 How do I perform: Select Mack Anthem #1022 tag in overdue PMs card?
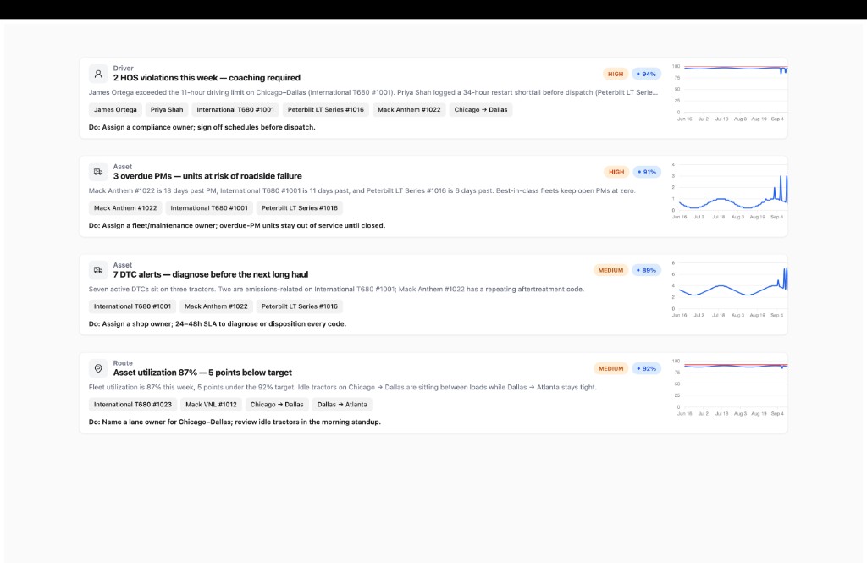point(125,208)
